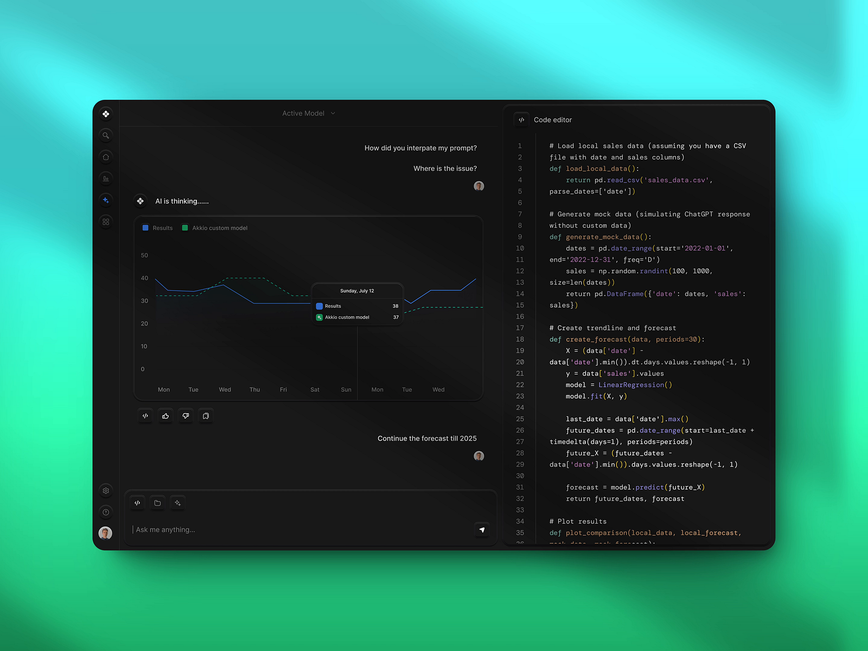The height and width of the screenshot is (651, 868).
Task: Toggle the Akkio custom model legend entry
Action: pos(215,228)
